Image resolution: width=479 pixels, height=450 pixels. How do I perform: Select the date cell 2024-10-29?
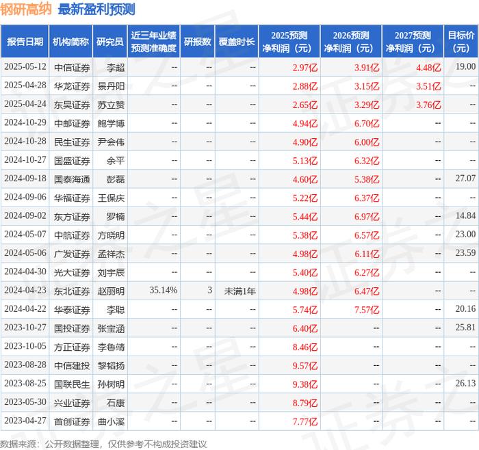(25, 122)
